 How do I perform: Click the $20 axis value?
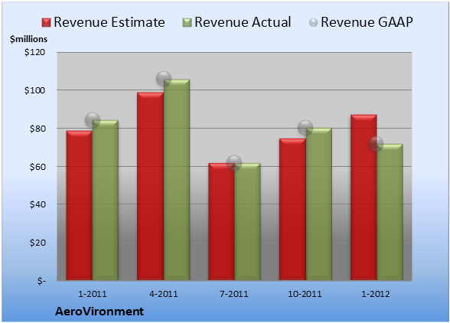(37, 243)
